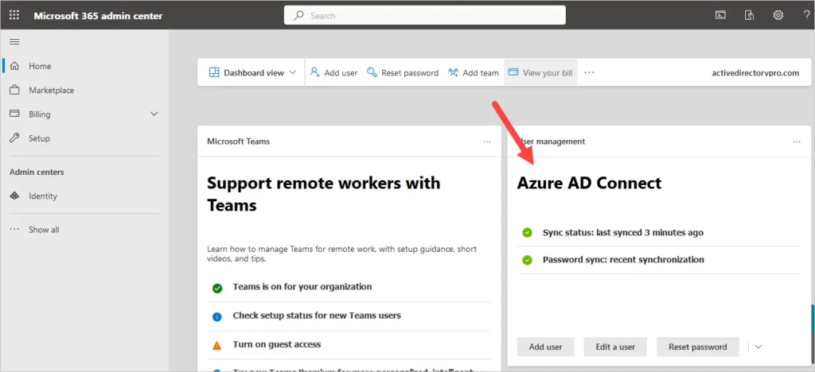Click Reset password in toolbar
The image size is (815, 372).
(403, 72)
